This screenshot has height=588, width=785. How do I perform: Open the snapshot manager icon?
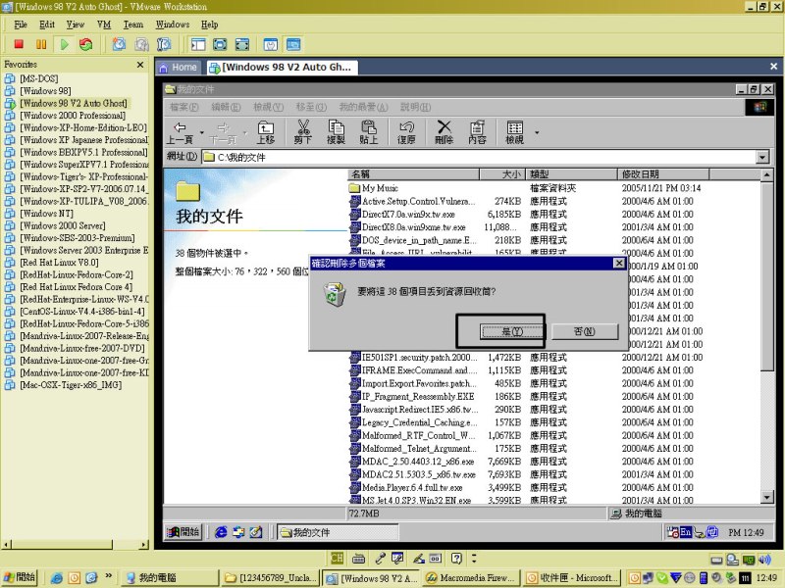(x=164, y=44)
